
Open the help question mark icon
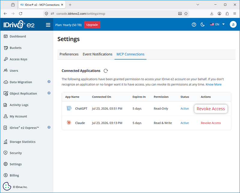pos(194,25)
